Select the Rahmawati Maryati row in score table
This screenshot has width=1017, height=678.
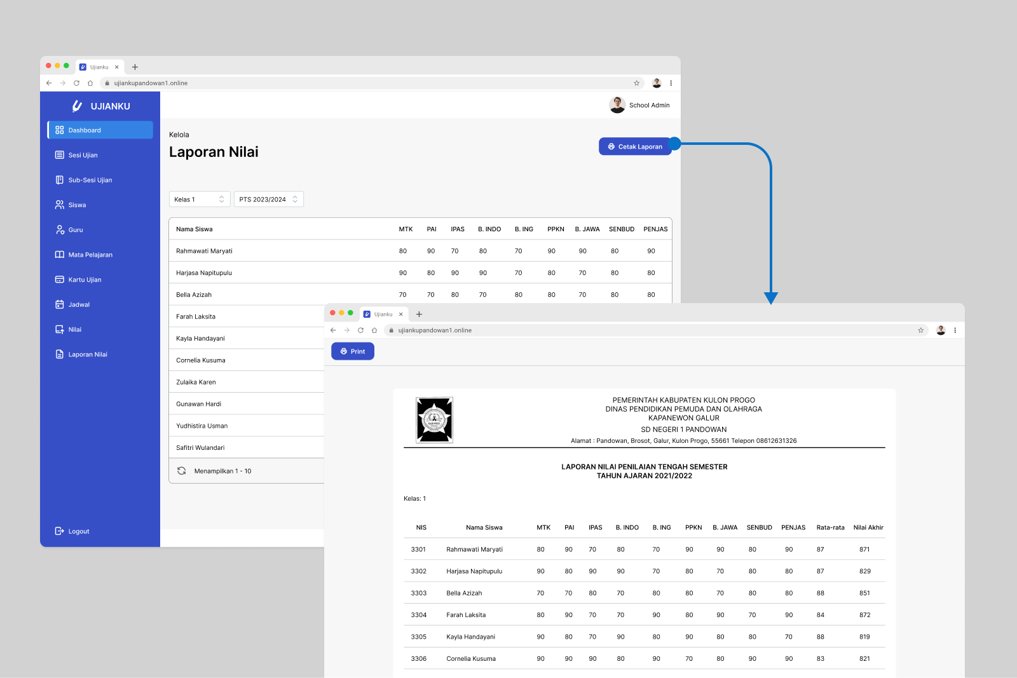420,251
